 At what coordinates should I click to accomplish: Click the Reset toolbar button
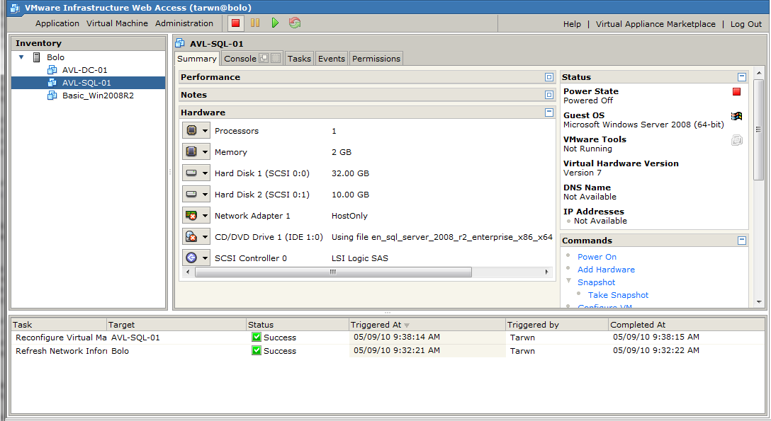[295, 23]
